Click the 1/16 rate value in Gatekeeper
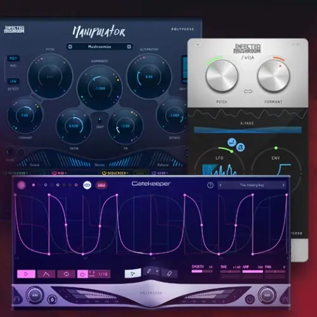The width and height of the screenshot is (317, 317). tap(103, 274)
